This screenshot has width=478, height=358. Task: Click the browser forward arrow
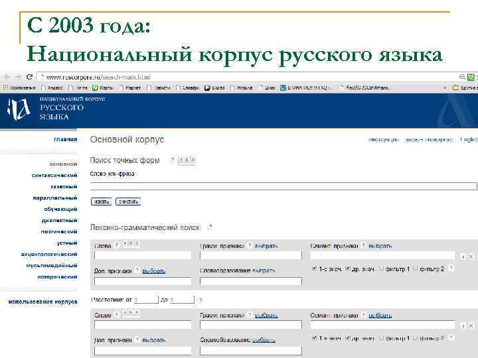click(19, 77)
